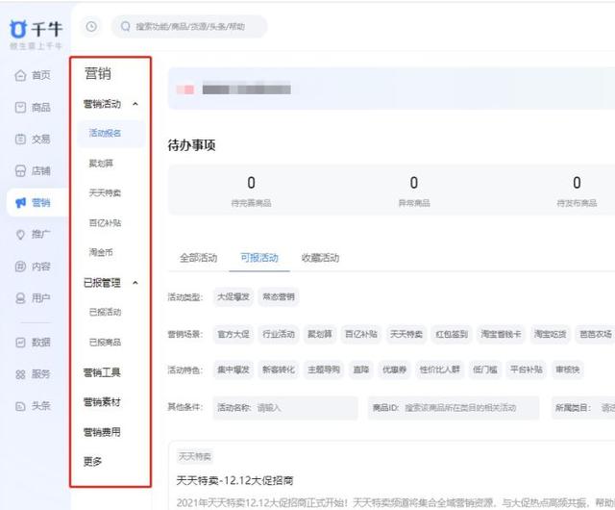Open the 所属类目 dropdown
This screenshot has height=510, width=615.
(583, 408)
